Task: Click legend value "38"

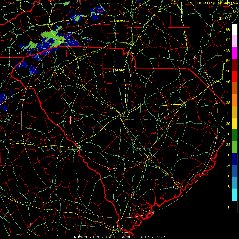Action: (x=228, y=103)
